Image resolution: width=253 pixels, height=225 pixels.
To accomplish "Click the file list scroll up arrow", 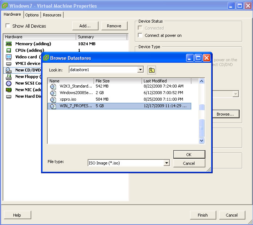I will tap(202, 81).
